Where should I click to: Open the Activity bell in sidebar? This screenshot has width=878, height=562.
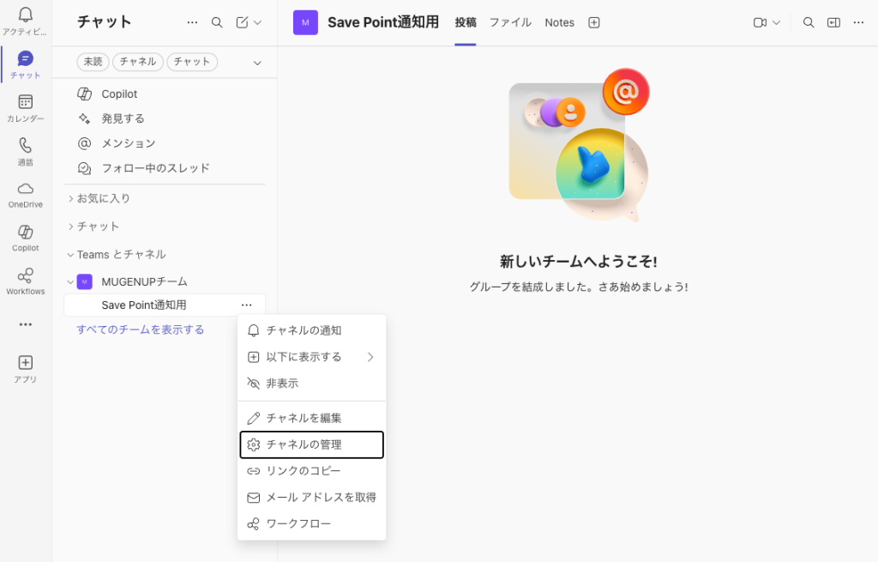[25, 15]
